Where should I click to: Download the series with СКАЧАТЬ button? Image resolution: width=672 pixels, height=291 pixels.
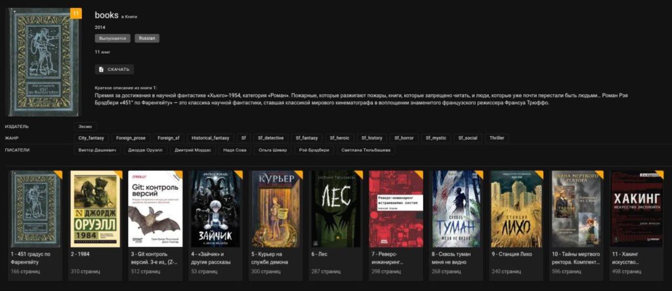[x=114, y=69]
